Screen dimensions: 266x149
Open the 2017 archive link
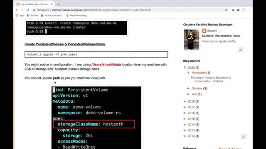(191, 107)
